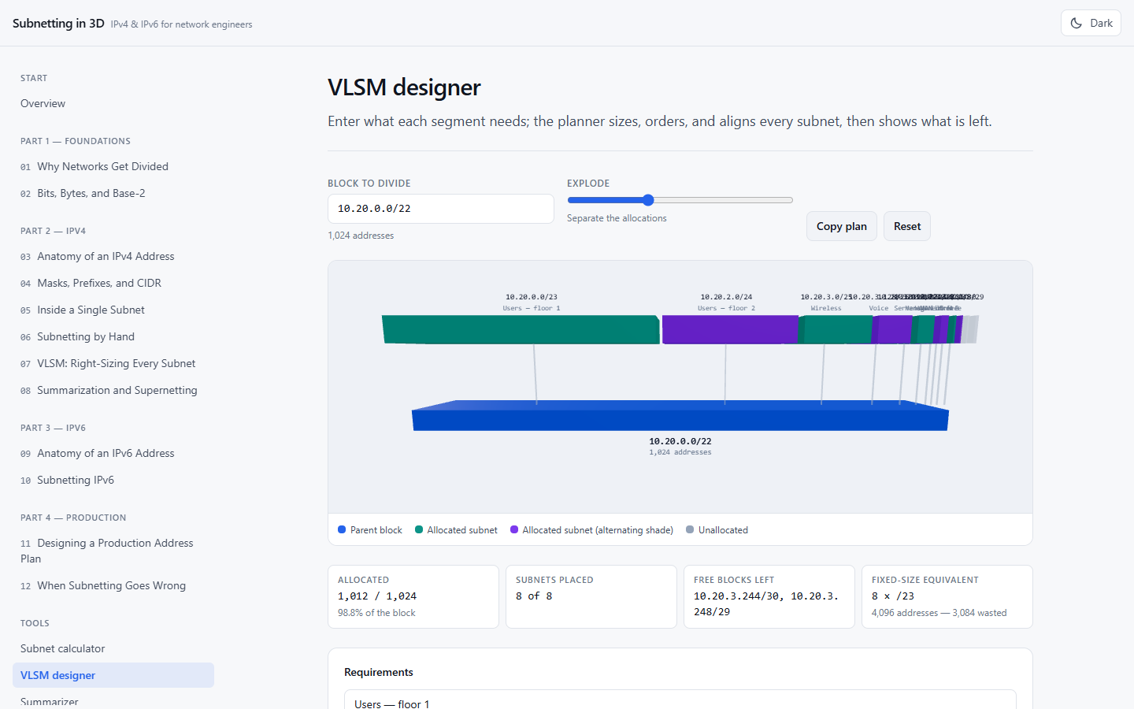Click the Explode slider thumb
Screen dimensions: 1134x709
648,200
